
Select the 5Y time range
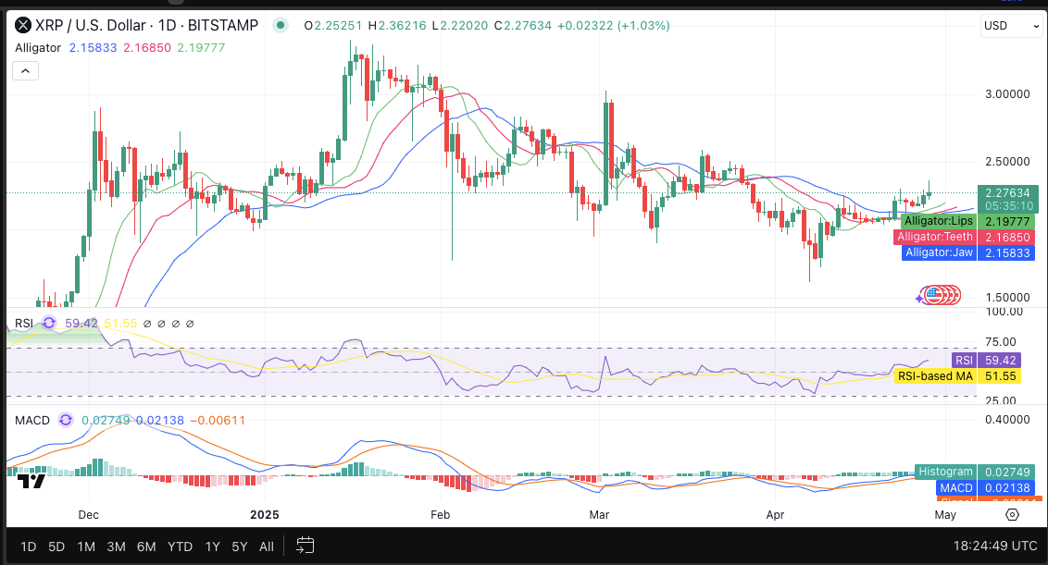(239, 547)
